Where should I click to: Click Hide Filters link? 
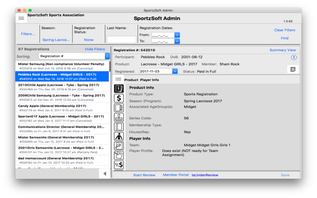coord(95,49)
